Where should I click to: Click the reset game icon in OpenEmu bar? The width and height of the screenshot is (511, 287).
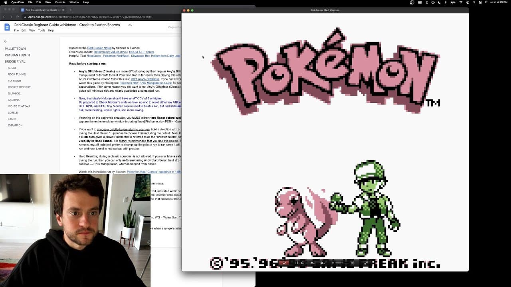click(x=302, y=263)
